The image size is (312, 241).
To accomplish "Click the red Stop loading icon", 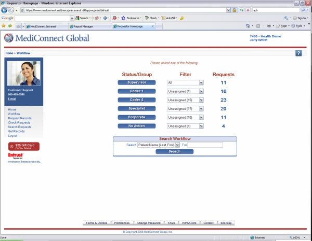I will coord(248,10).
